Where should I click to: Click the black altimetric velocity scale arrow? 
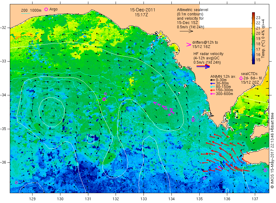[186, 31]
